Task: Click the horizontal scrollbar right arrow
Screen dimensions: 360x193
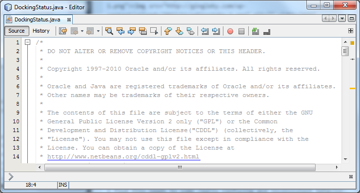Action: click(337, 167)
